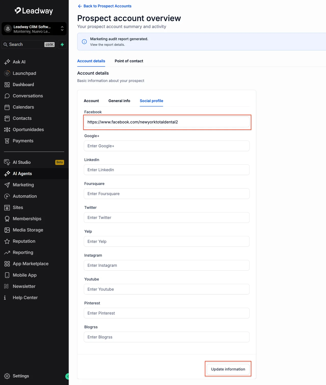Click the Enter Youtube field

point(167,289)
